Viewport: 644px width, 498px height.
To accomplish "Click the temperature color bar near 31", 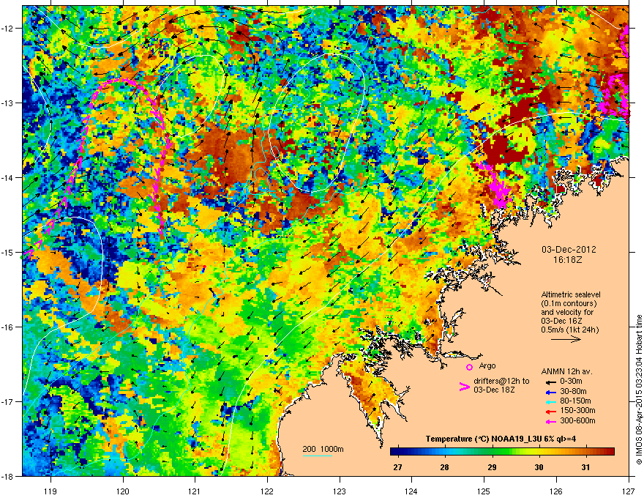I will 585,451.
